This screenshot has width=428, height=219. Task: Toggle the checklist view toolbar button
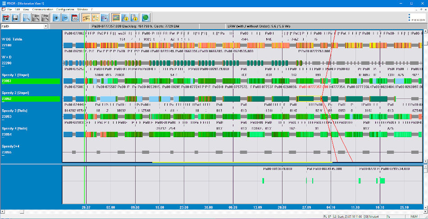click(95, 18)
